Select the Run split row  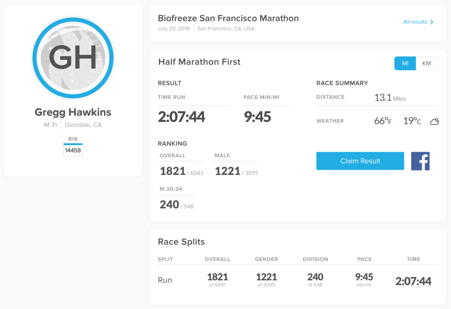click(x=165, y=280)
